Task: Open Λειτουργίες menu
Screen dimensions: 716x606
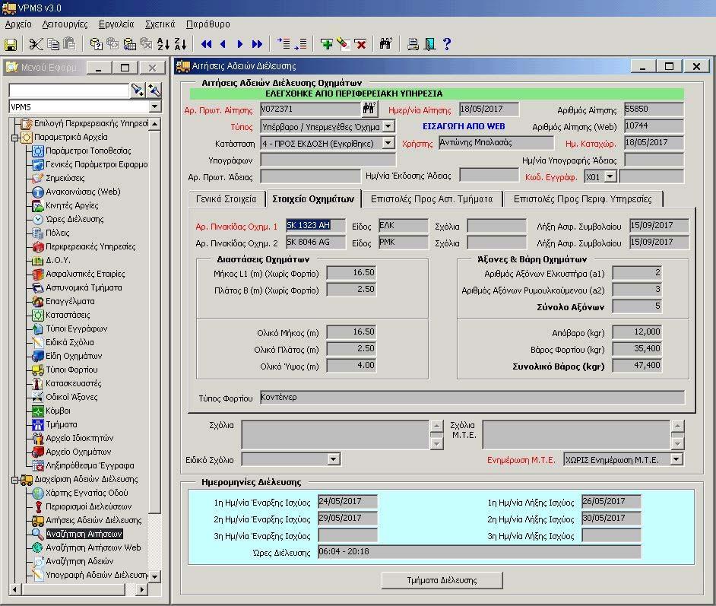Action: 65,24
